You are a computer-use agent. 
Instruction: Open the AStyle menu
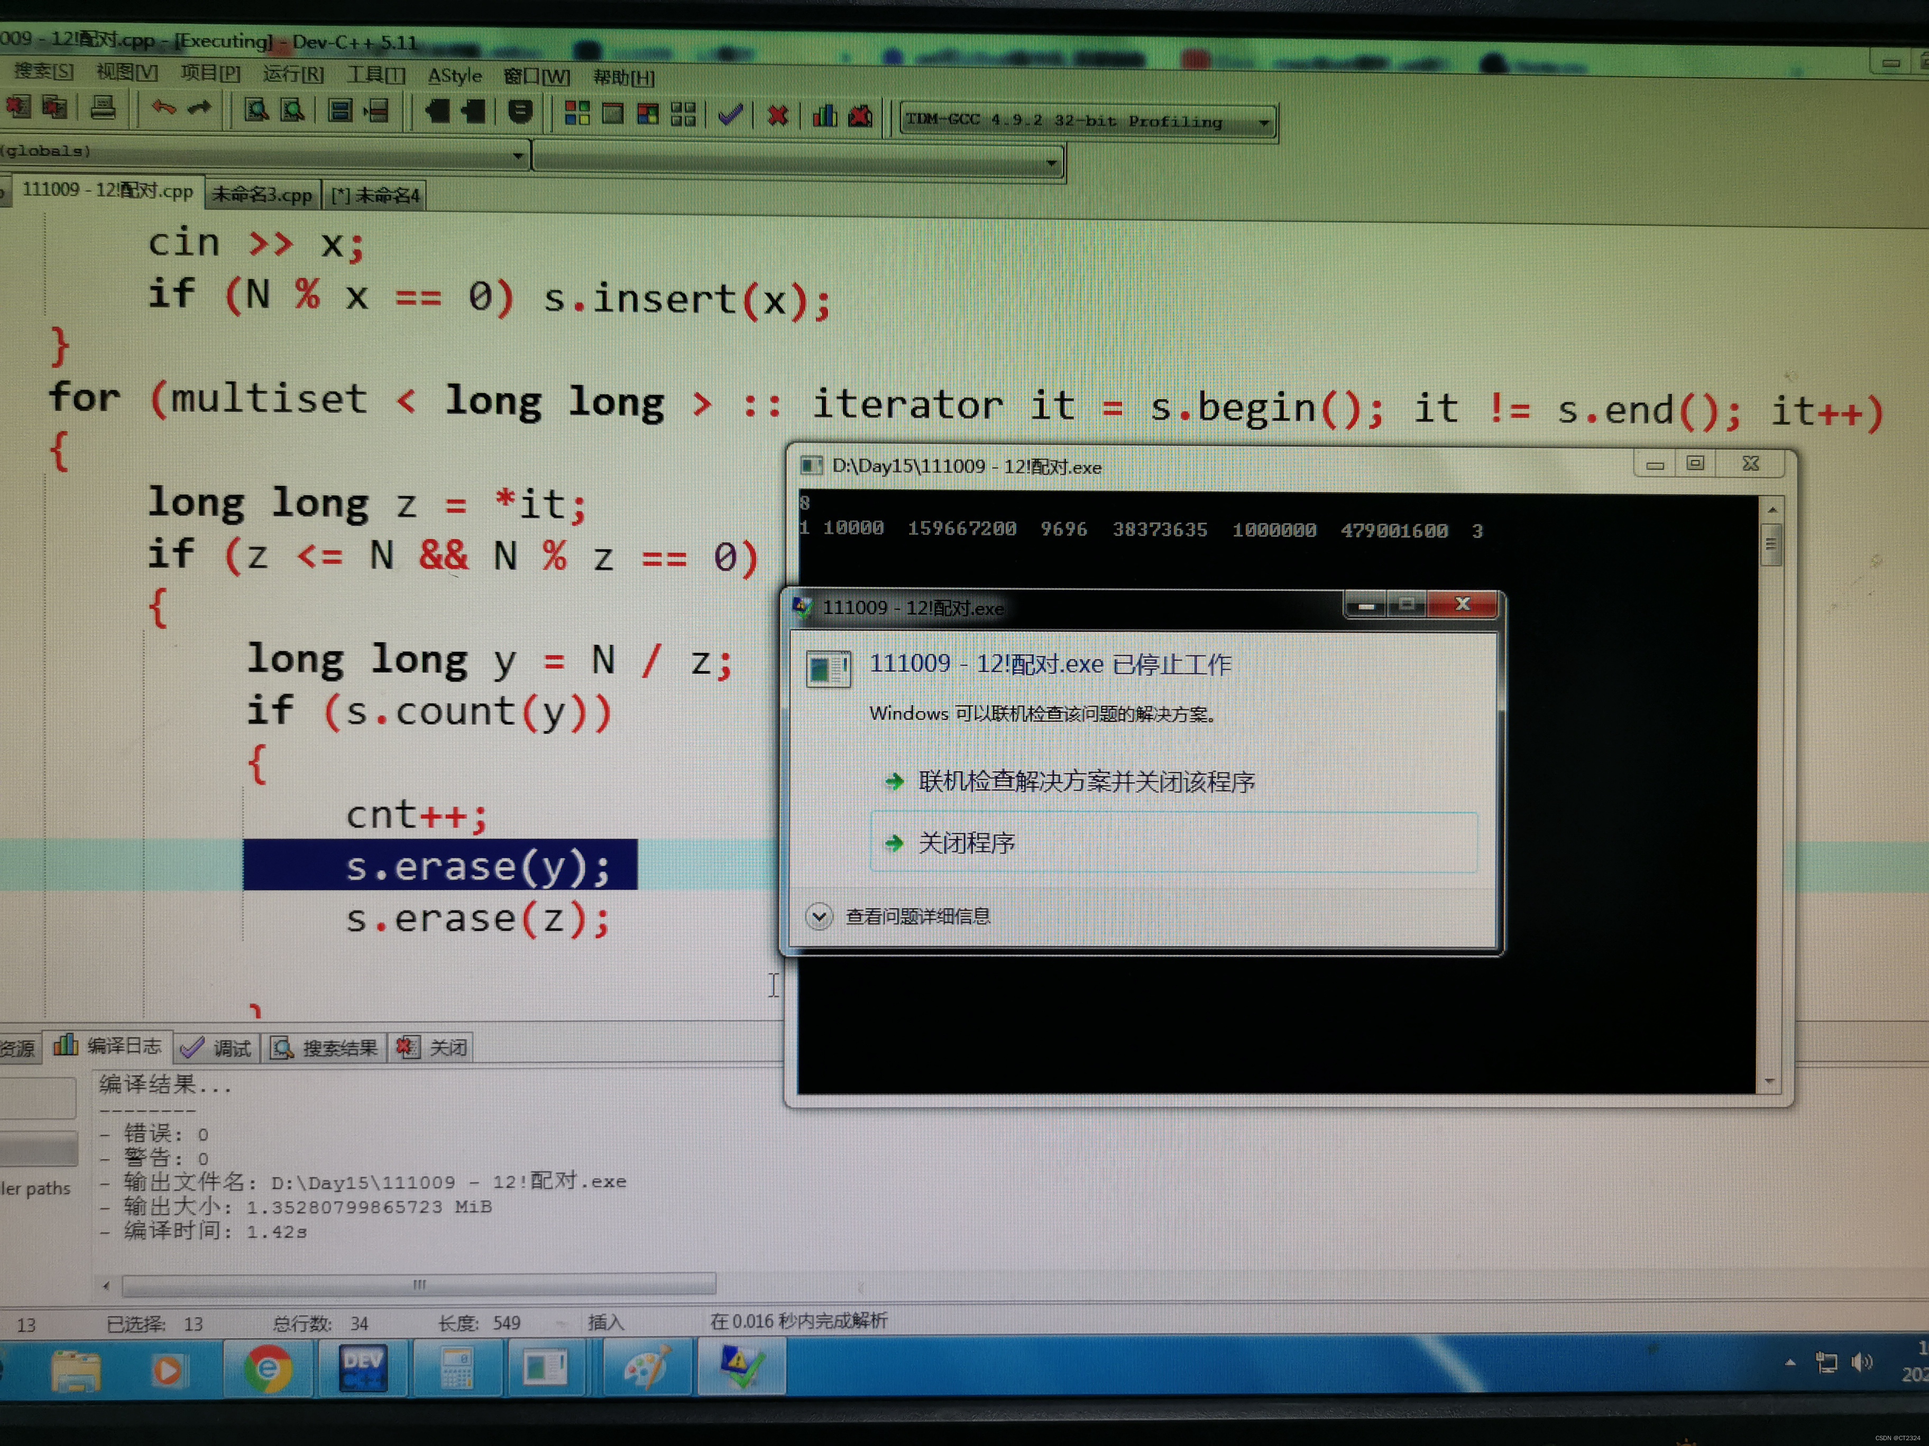[454, 77]
